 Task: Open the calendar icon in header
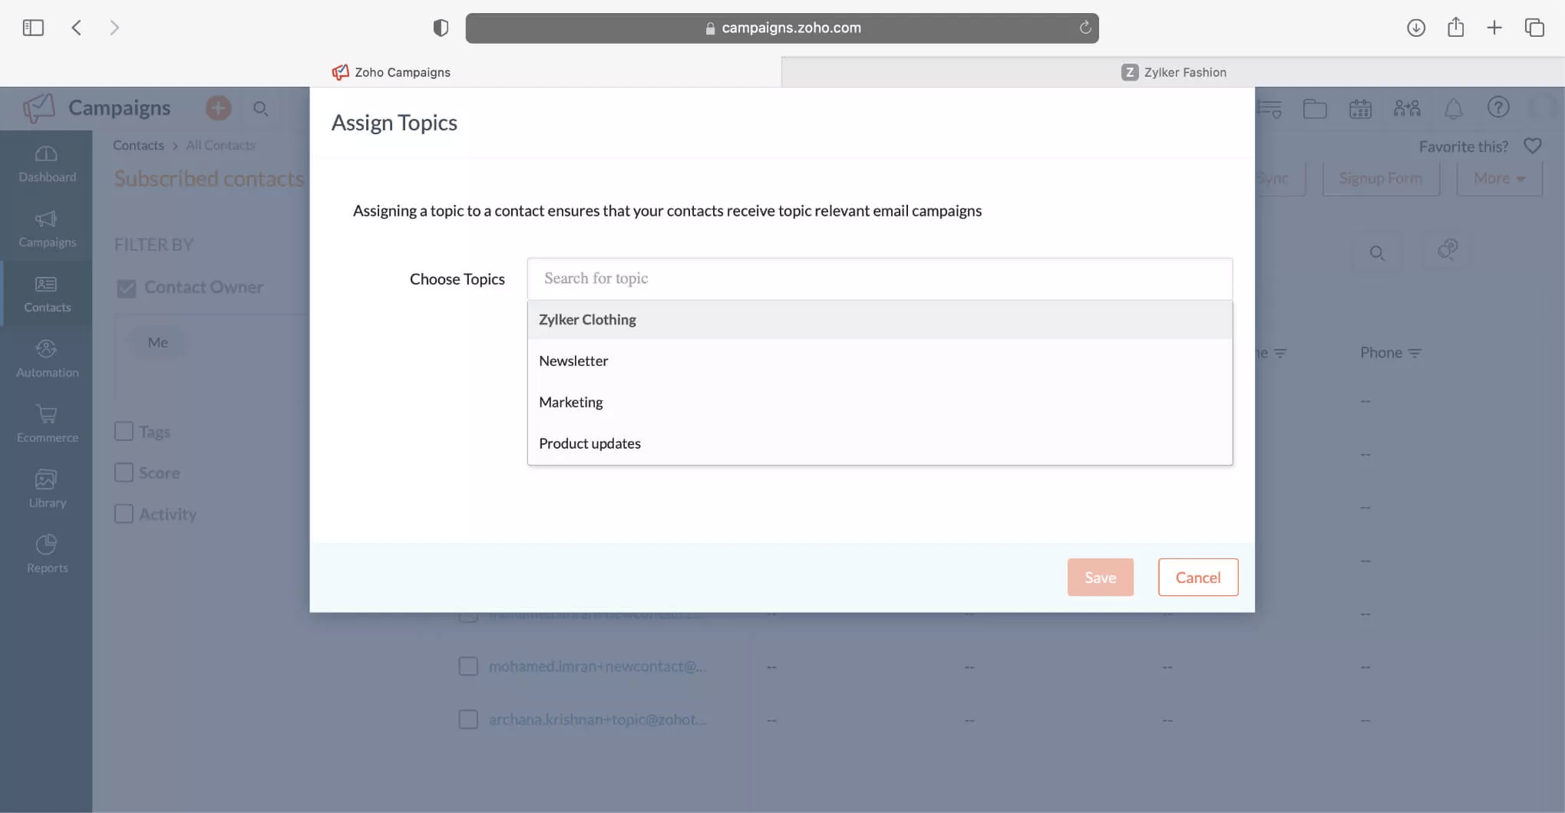coord(1360,109)
